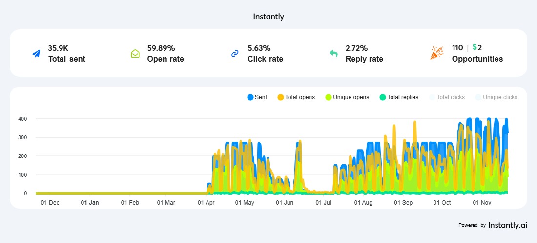
Task: Click the green dollar sign icon
Action: pos(475,47)
